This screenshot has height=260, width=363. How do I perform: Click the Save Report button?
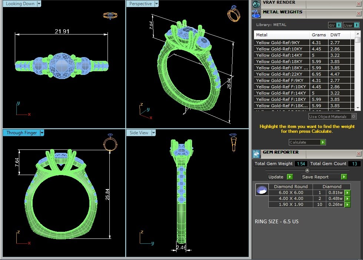tap(324, 177)
